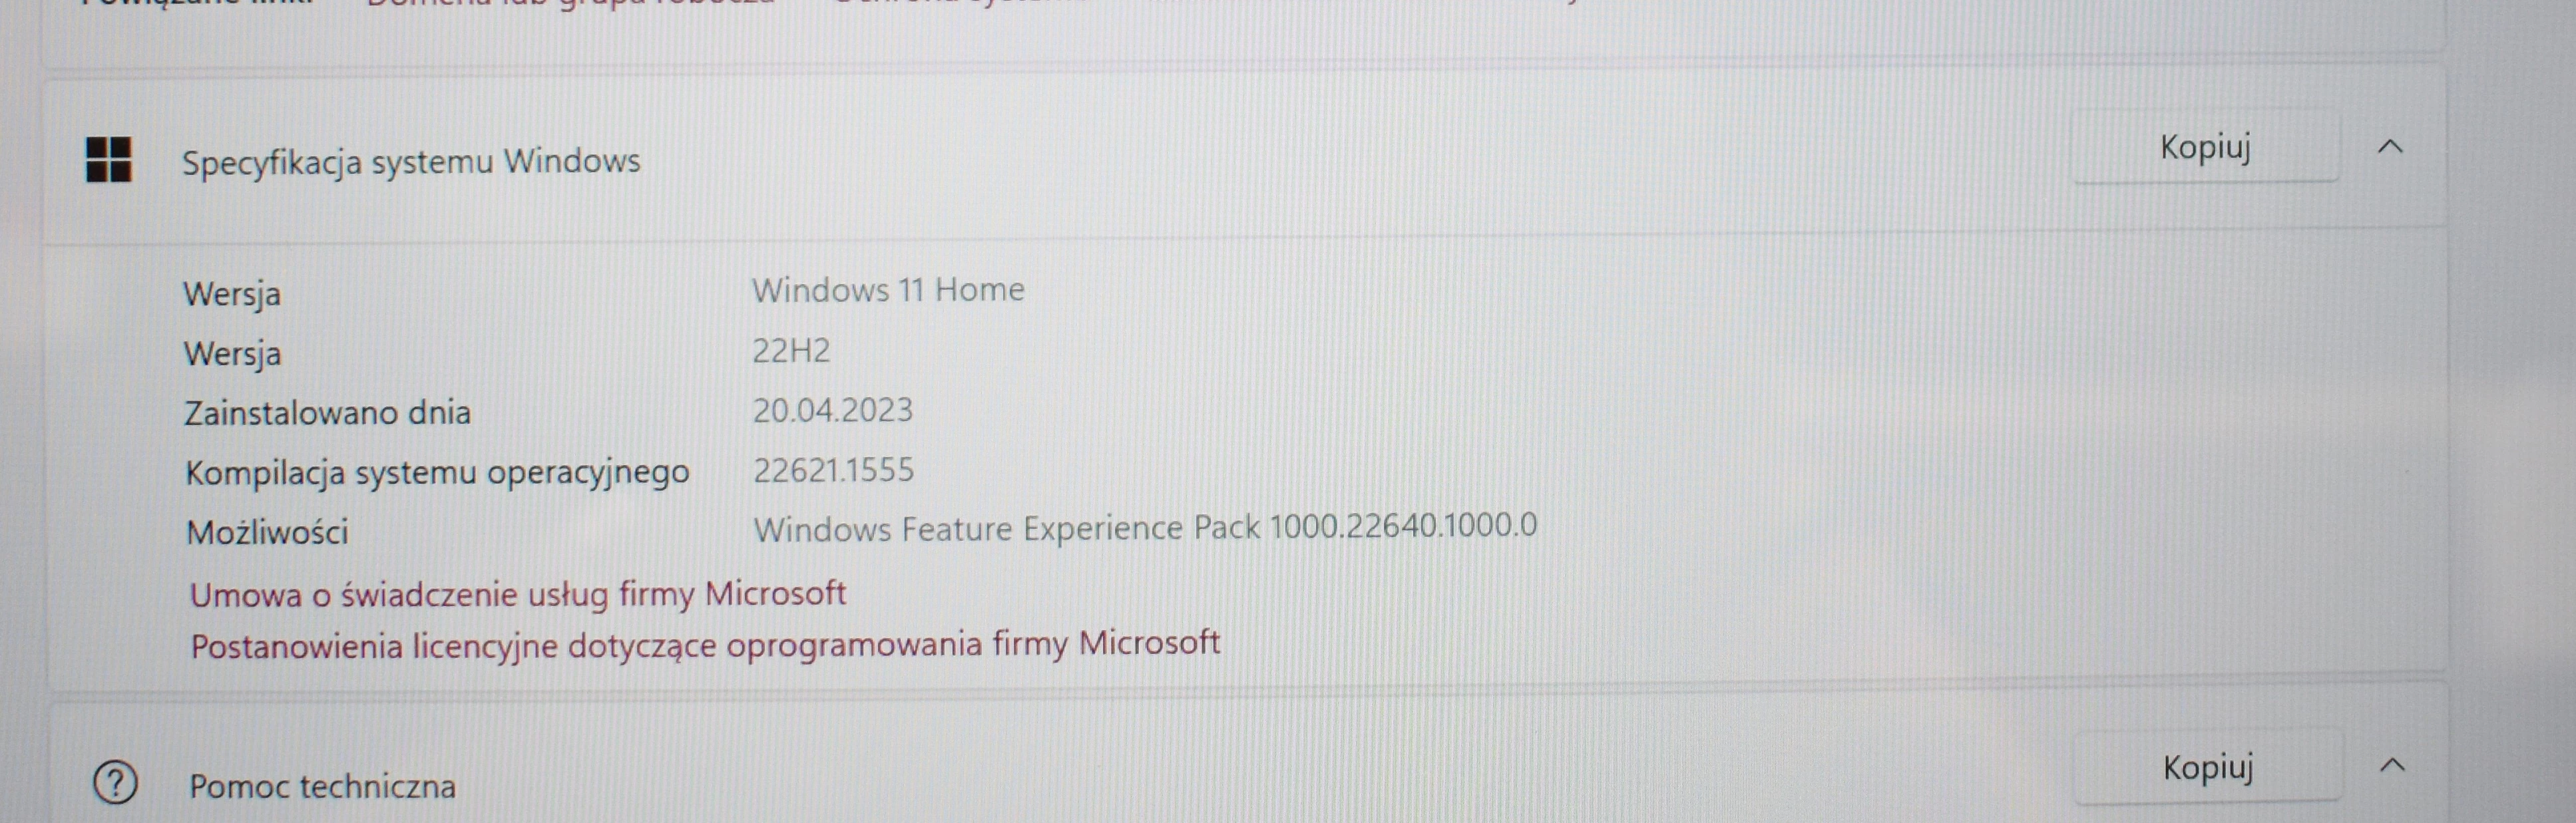Open Umowa o świadczenie usług firmy Microsoft

point(518,594)
